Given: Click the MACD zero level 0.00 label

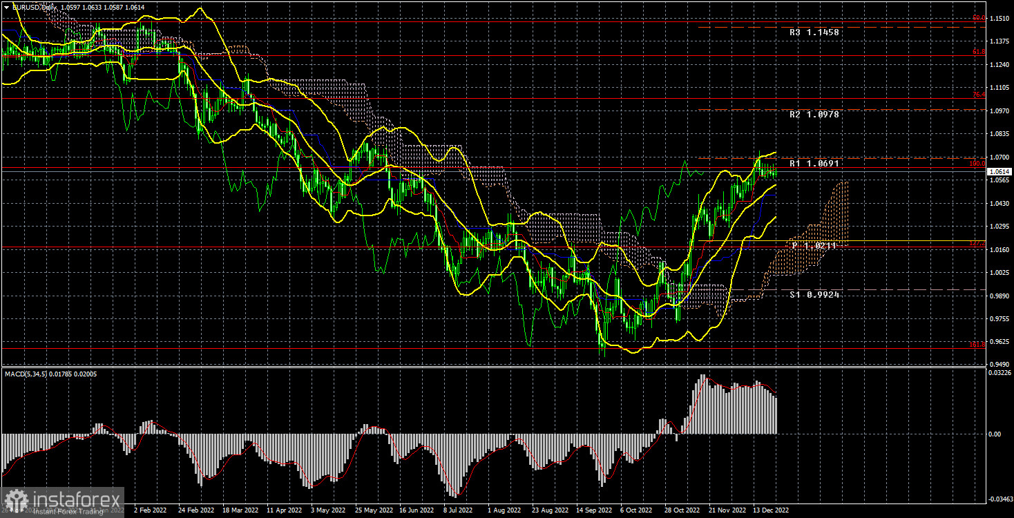Looking at the screenshot, I should (x=995, y=434).
